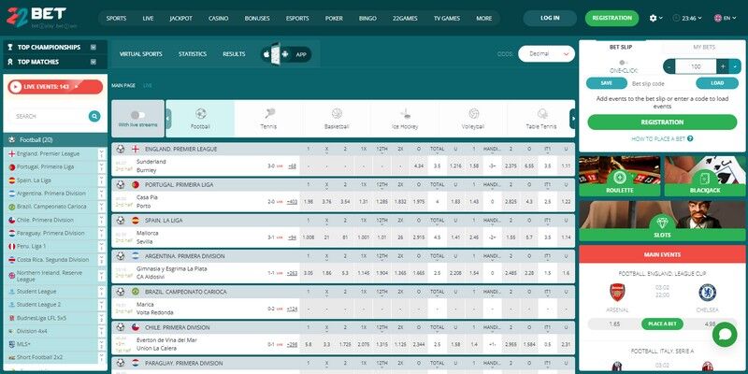Click the LOG IN button

(x=550, y=18)
